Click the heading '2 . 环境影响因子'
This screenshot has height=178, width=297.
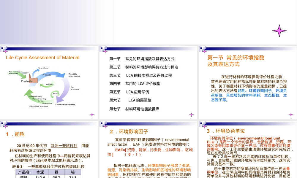129,132
